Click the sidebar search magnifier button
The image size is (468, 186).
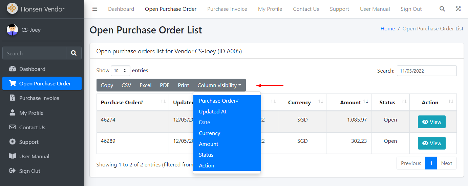[74, 53]
